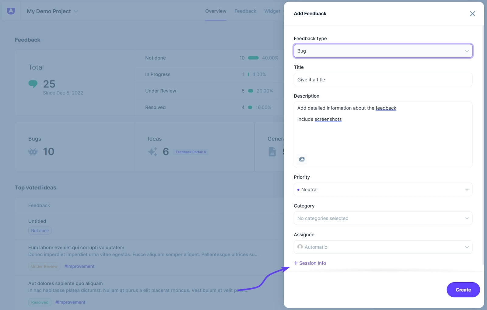Click the General document icon
The height and width of the screenshot is (310, 487).
pos(272,151)
